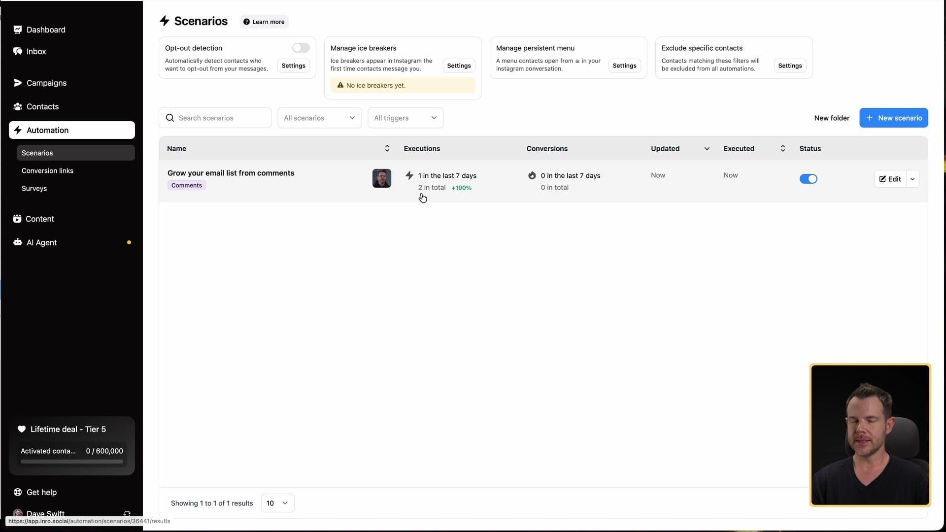
Task: Open Manage ice breakers Settings
Action: [459, 66]
